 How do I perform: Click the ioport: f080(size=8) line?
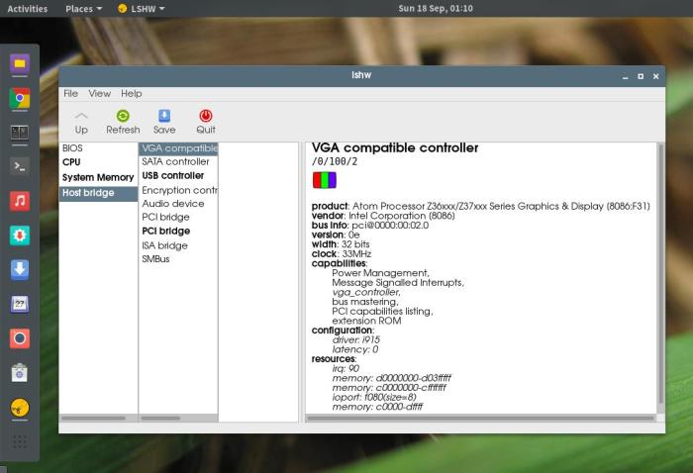pyautogui.click(x=374, y=398)
